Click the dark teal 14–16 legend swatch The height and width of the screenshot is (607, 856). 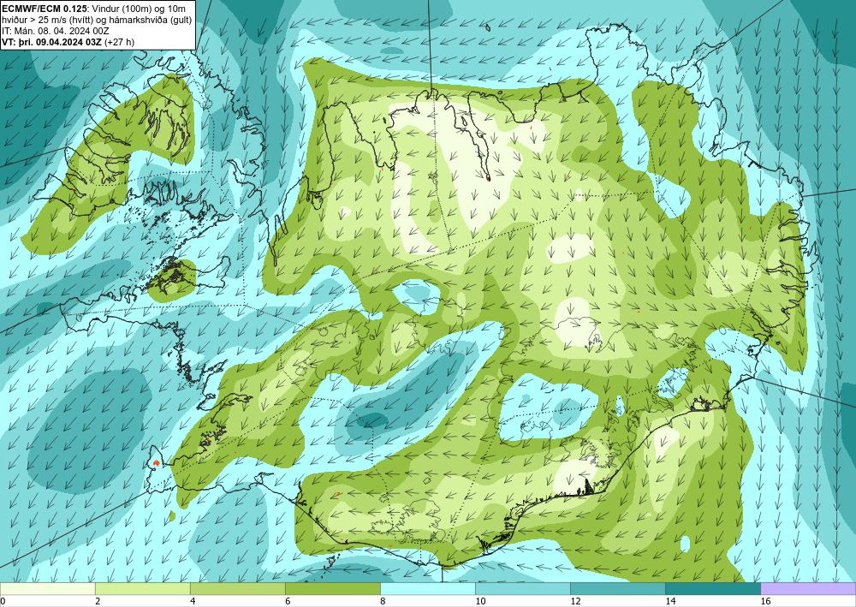click(x=713, y=588)
